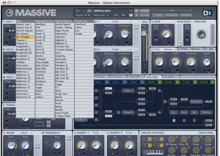Click the Vel macro crosshair handle
The image size is (220, 156).
162,139
